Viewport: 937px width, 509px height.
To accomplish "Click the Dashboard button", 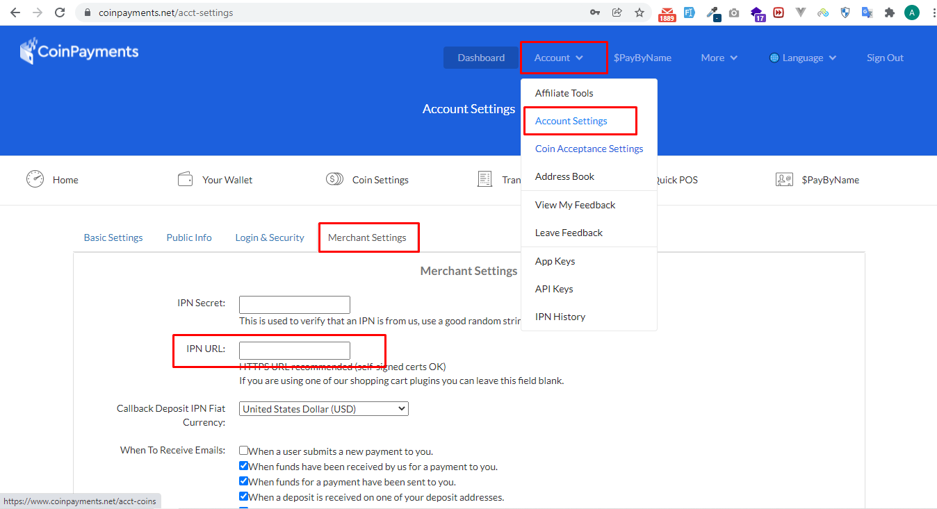I will (x=481, y=58).
